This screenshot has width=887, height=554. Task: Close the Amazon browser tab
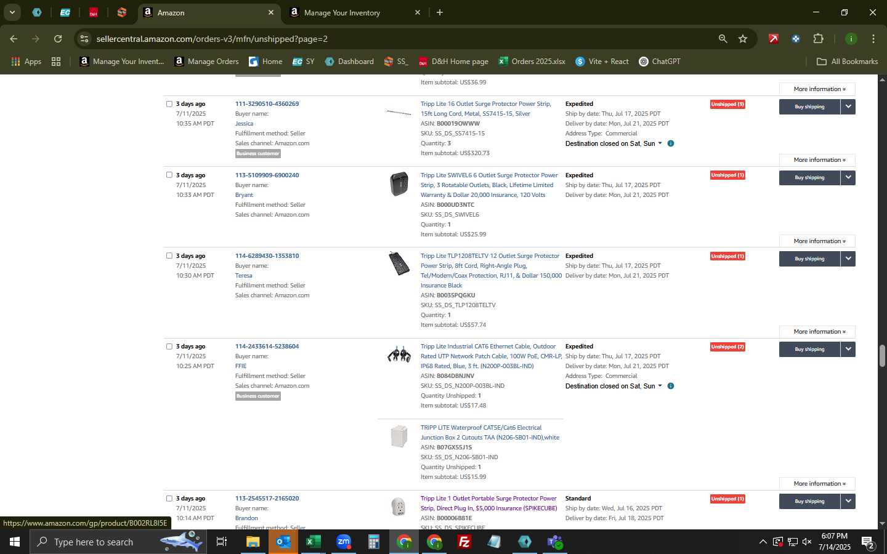tap(271, 12)
